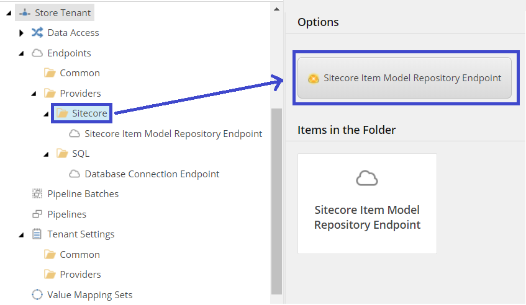Collapse the SQL folder node
This screenshot has height=305, width=526.
(47, 154)
